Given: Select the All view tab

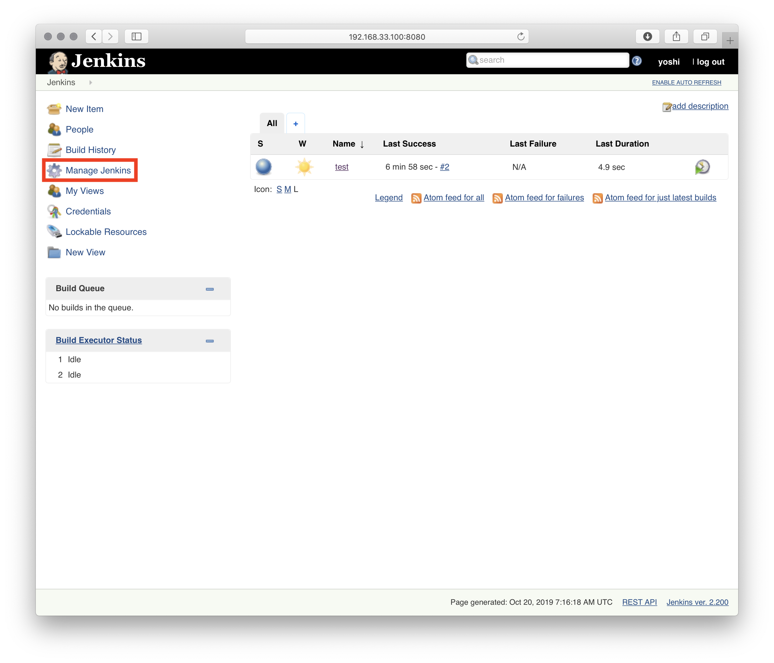Looking at the screenshot, I should point(272,123).
